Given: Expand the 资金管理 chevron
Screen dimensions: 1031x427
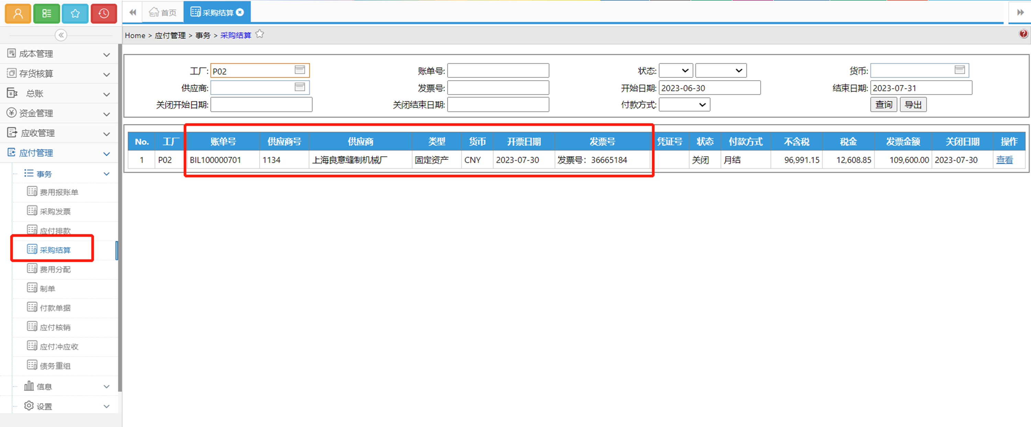Looking at the screenshot, I should click(107, 114).
